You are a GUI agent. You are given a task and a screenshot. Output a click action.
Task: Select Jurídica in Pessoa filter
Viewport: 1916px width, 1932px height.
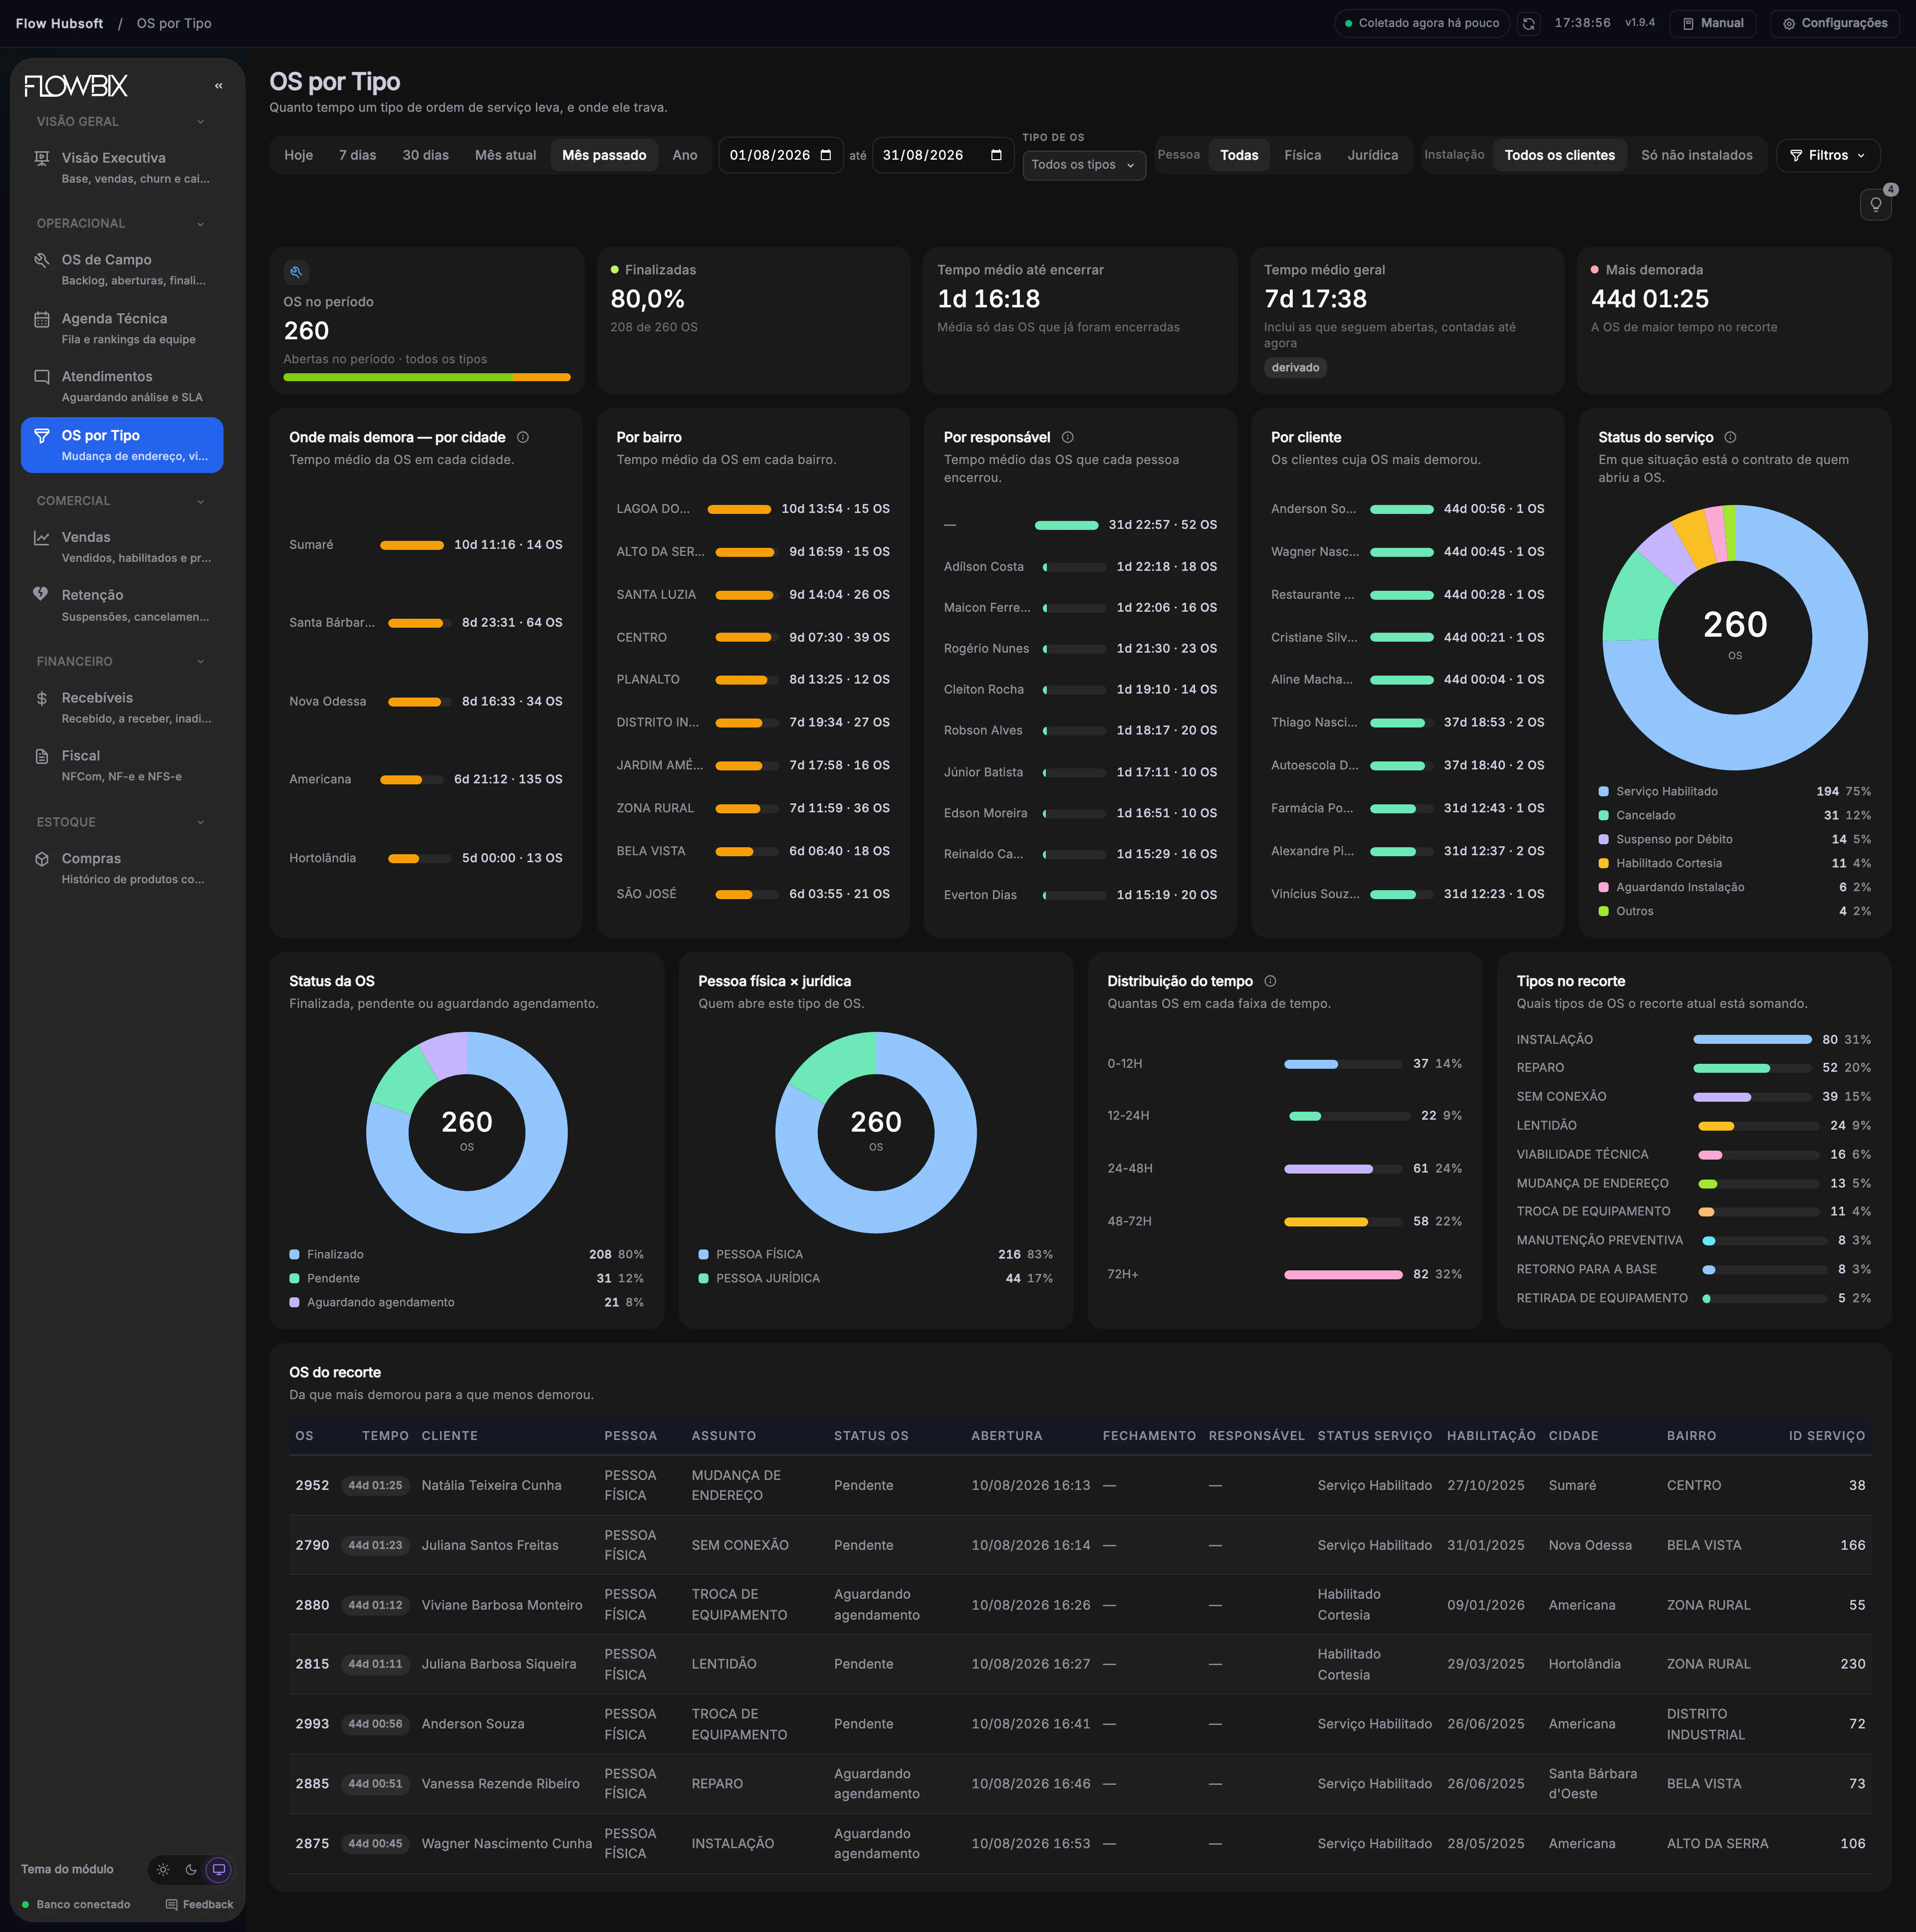(1372, 155)
